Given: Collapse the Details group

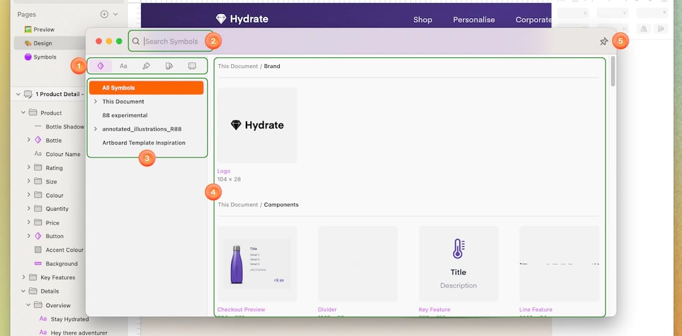Looking at the screenshot, I should 23,291.
